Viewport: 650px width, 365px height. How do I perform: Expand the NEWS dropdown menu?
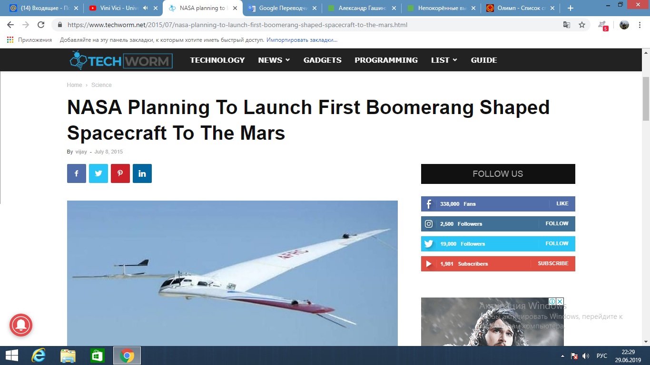(274, 60)
